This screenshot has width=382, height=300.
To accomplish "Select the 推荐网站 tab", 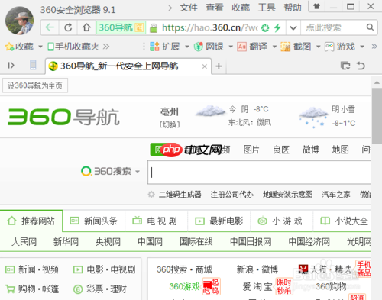I will coord(31,221).
